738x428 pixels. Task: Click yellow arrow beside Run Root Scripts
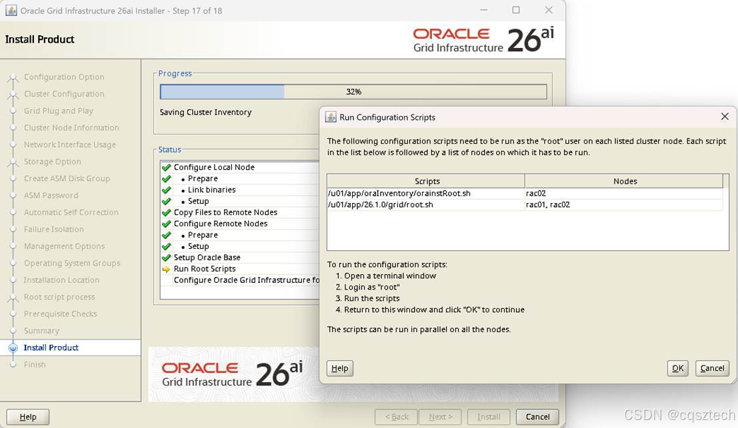(166, 269)
